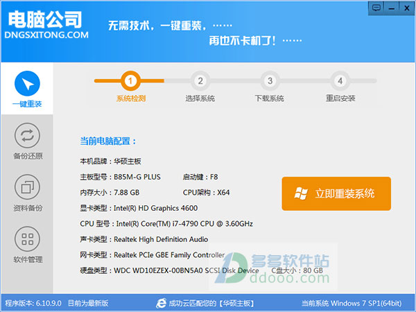The width and height of the screenshot is (416, 312).
Task: Open the 资料备份 sidebar icon
Action: [27, 187]
